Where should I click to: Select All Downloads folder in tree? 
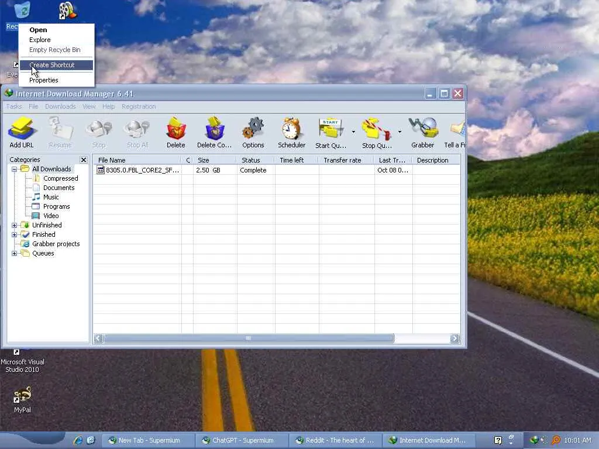click(51, 169)
